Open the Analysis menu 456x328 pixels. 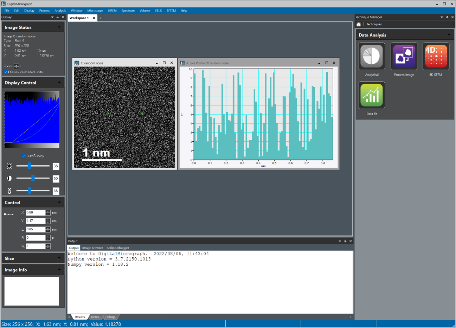click(x=60, y=11)
